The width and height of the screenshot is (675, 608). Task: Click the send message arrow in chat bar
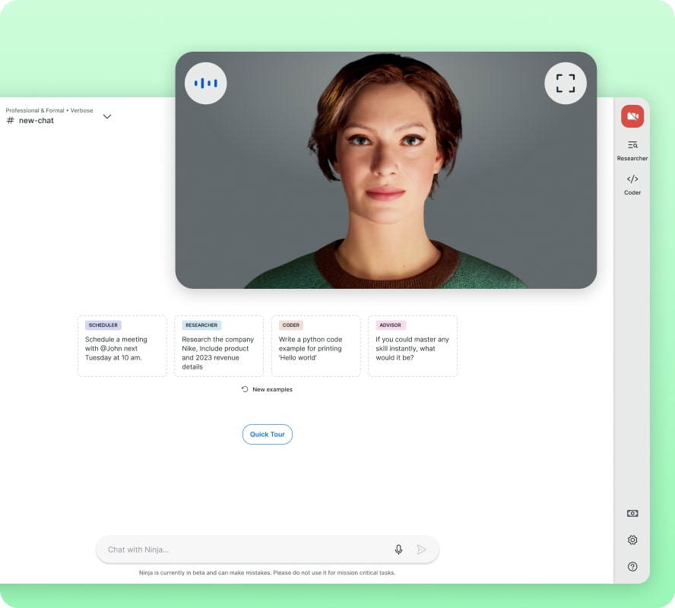423,549
